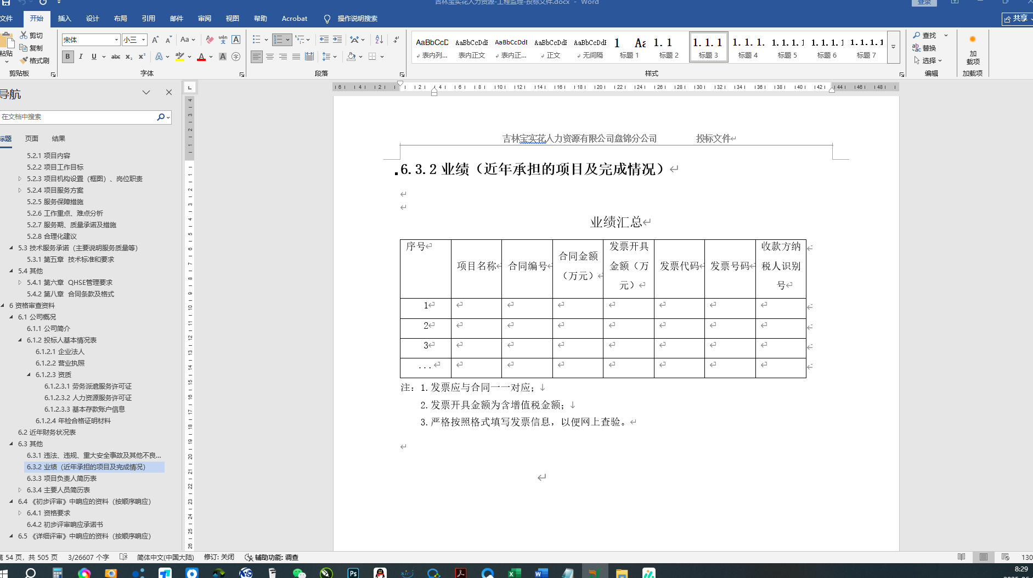Insert enclosed character (带圈字符) icon
This screenshot has width=1033, height=578.
[x=236, y=57]
